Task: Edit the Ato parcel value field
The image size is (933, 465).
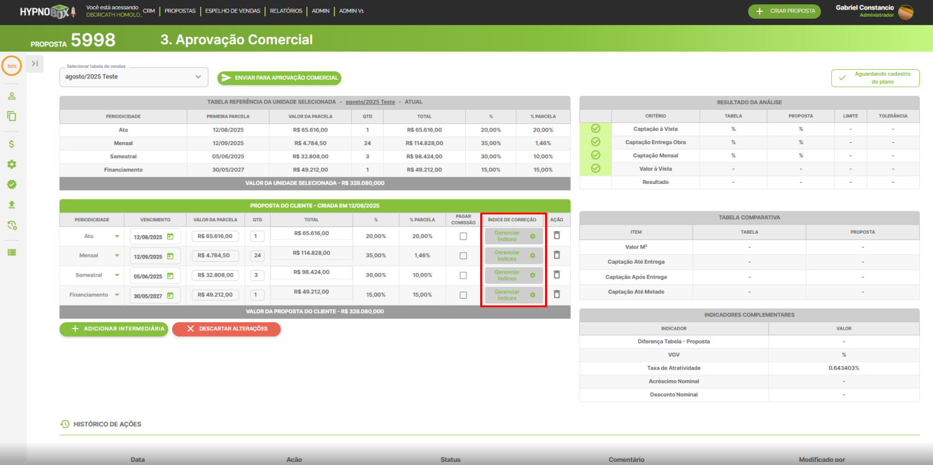Action: pos(215,236)
